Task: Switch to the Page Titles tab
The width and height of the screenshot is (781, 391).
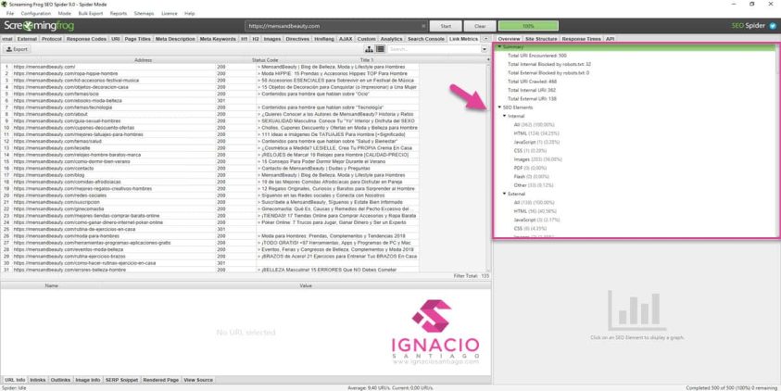Action: [137, 39]
